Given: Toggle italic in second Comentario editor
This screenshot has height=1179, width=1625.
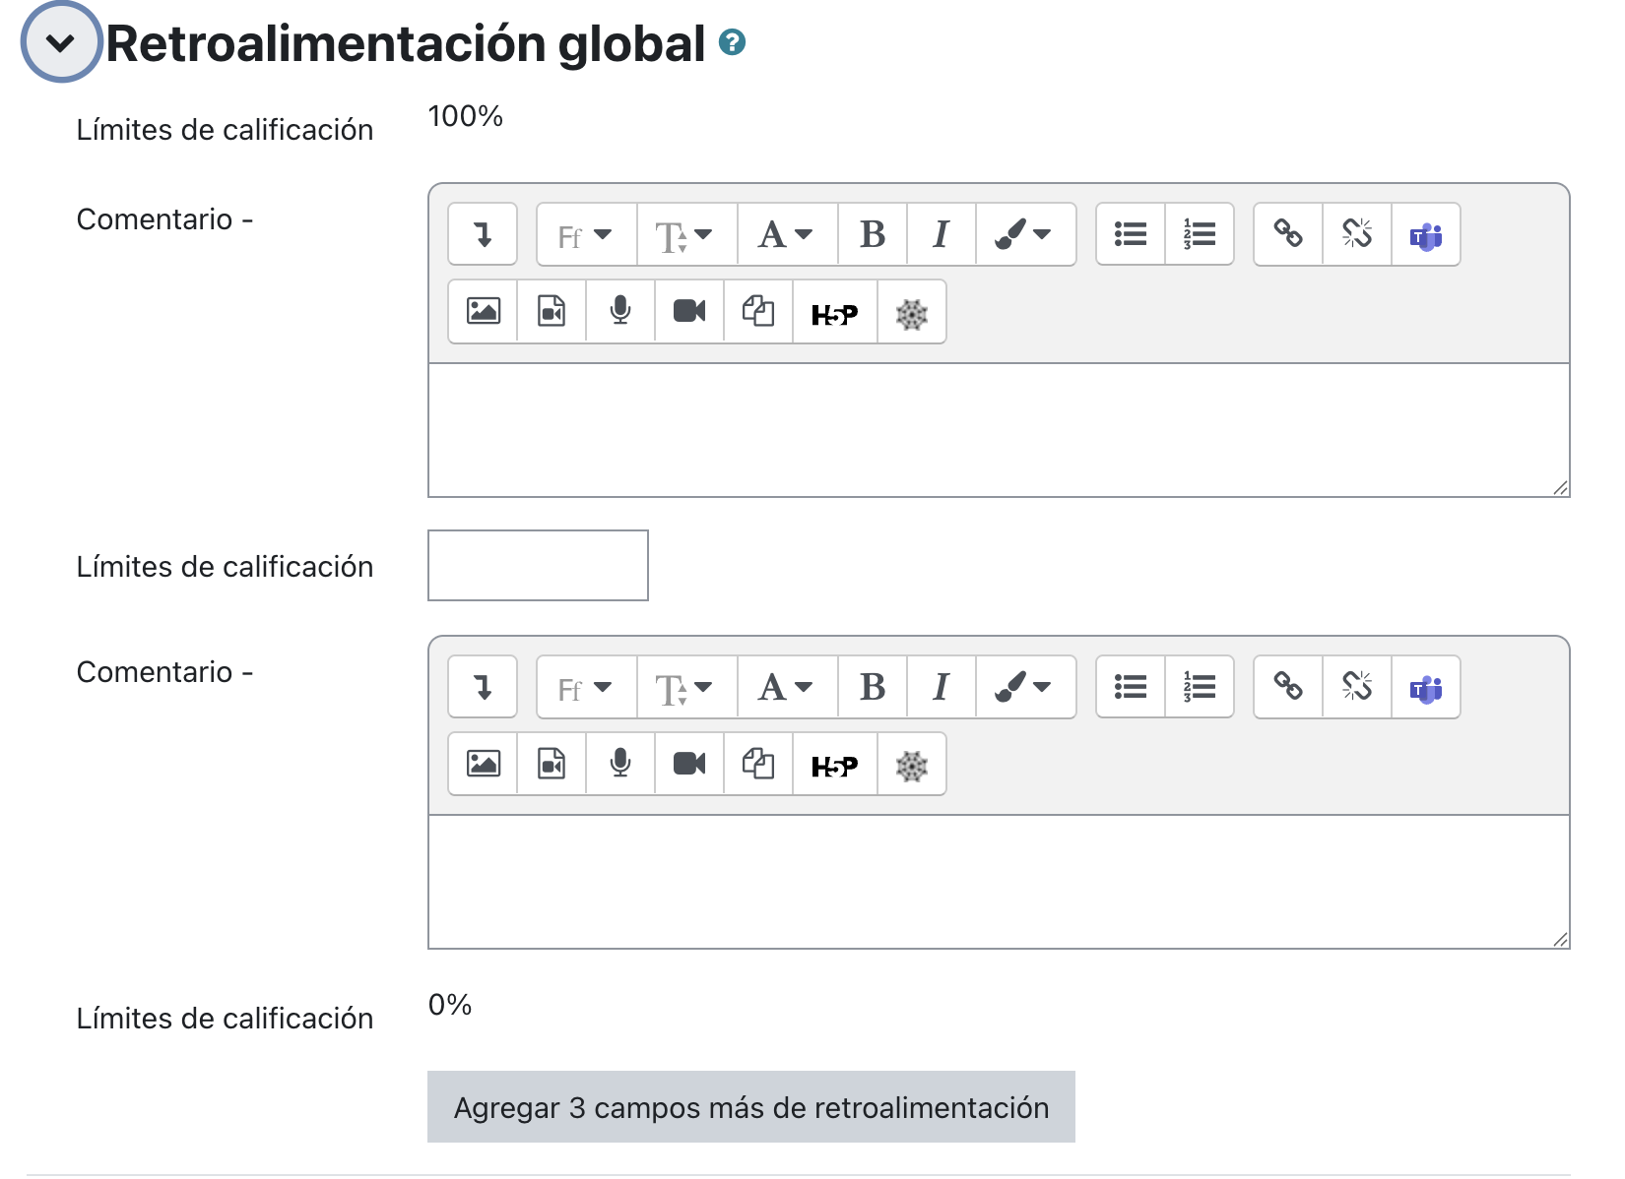Looking at the screenshot, I should (942, 687).
